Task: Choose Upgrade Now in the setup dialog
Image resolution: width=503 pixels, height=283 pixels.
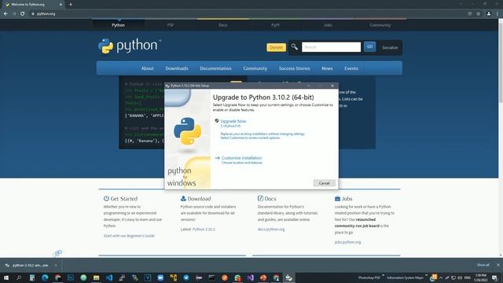Action: [233, 121]
